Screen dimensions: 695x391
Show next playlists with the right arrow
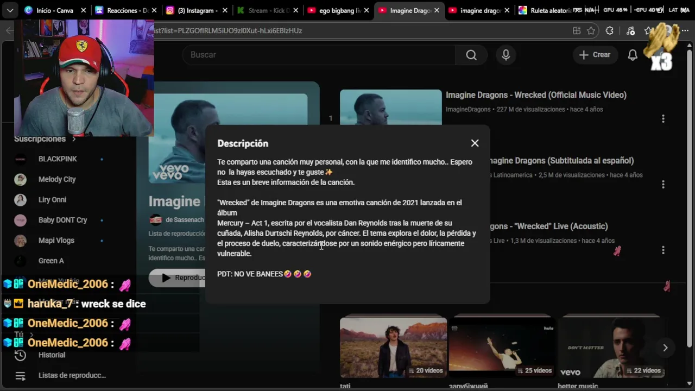point(665,348)
